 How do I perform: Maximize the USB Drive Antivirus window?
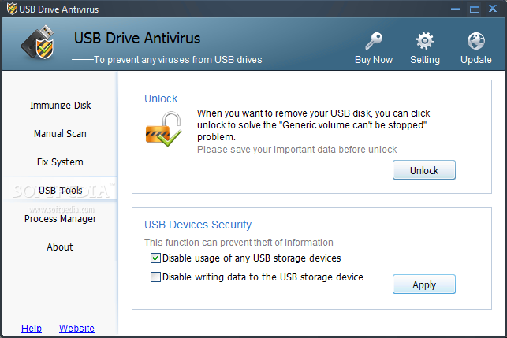(x=475, y=9)
